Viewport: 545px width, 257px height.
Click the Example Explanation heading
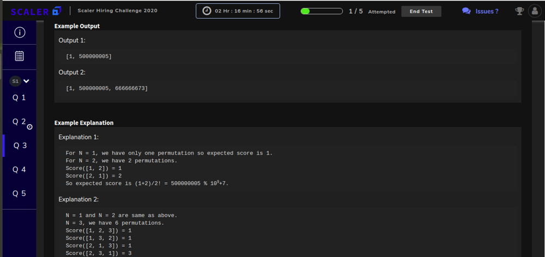(x=84, y=123)
